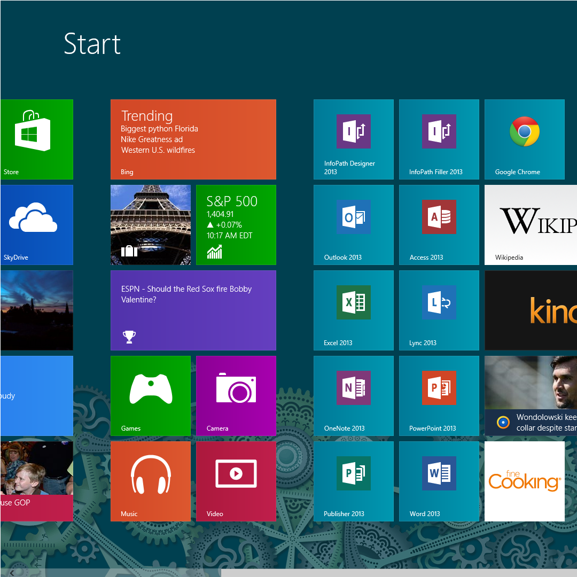577x577 pixels.
Task: Launch Google Chrome from its tile
Action: point(524,139)
